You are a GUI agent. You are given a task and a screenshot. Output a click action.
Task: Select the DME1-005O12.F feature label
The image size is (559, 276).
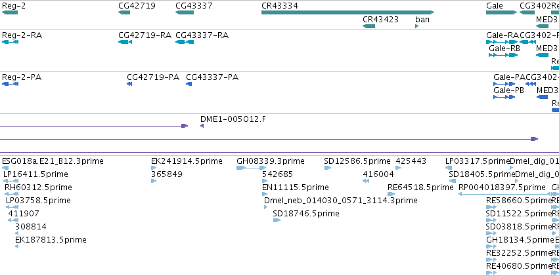(233, 119)
